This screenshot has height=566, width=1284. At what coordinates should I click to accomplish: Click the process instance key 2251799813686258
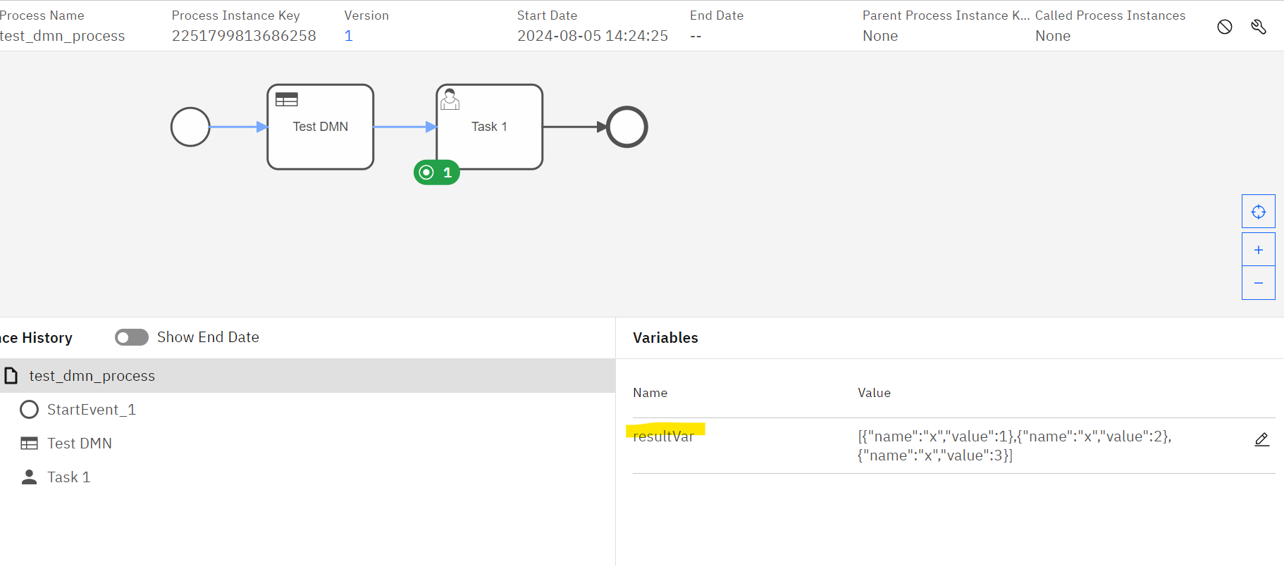(244, 36)
